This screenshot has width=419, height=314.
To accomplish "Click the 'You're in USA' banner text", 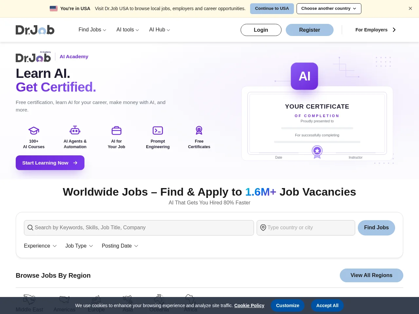I will click(75, 9).
